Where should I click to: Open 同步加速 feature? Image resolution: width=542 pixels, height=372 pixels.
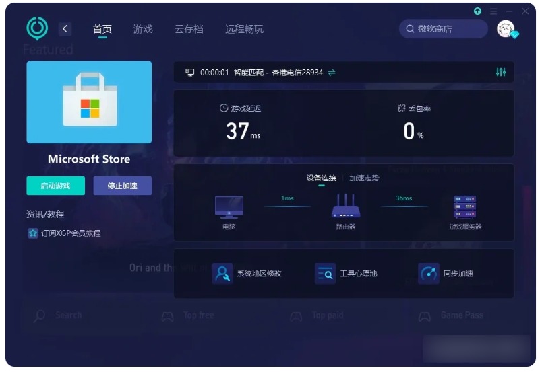click(446, 274)
